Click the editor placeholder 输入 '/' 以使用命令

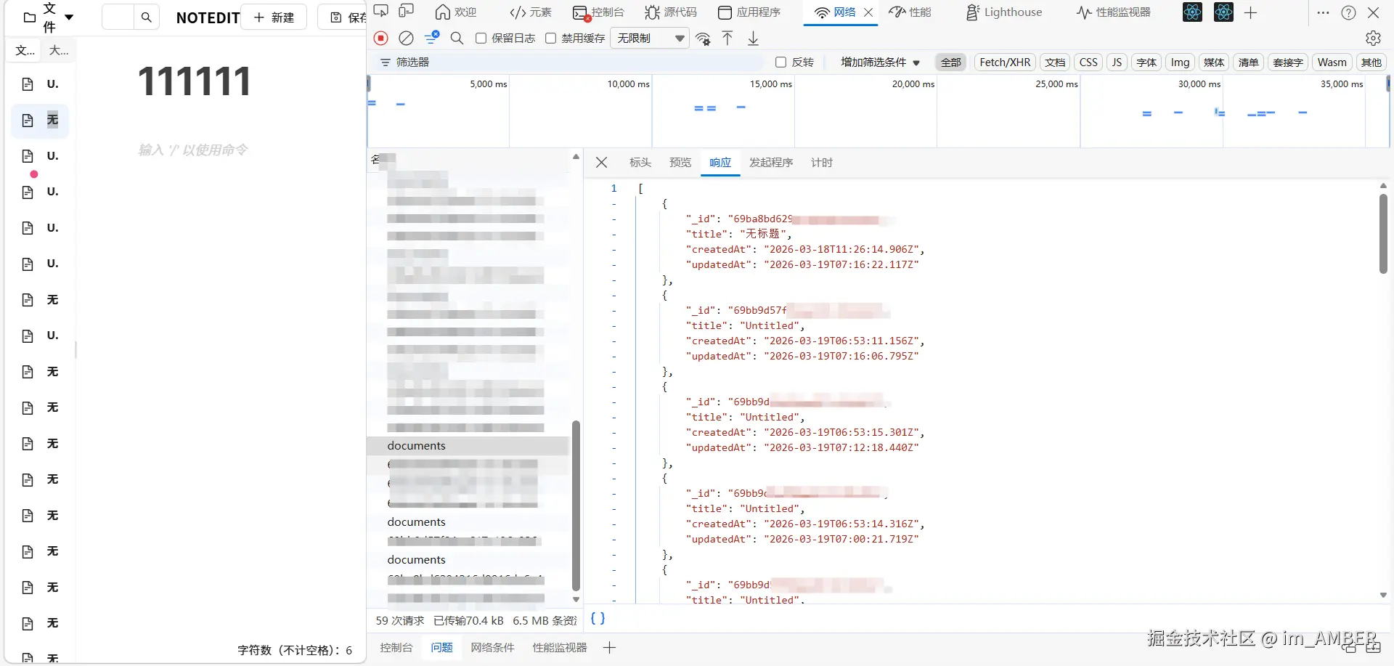click(x=193, y=150)
